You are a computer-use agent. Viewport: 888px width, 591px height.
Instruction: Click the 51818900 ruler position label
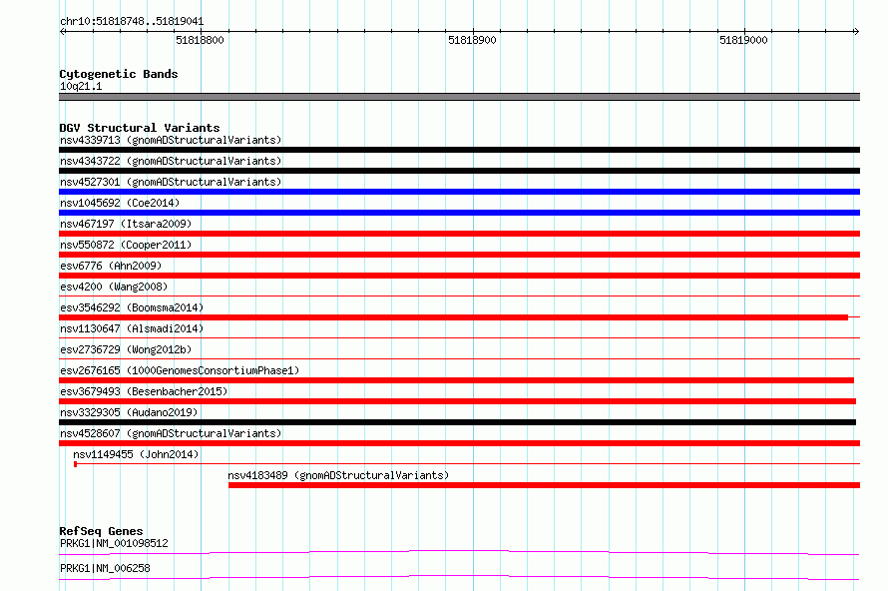coord(472,40)
